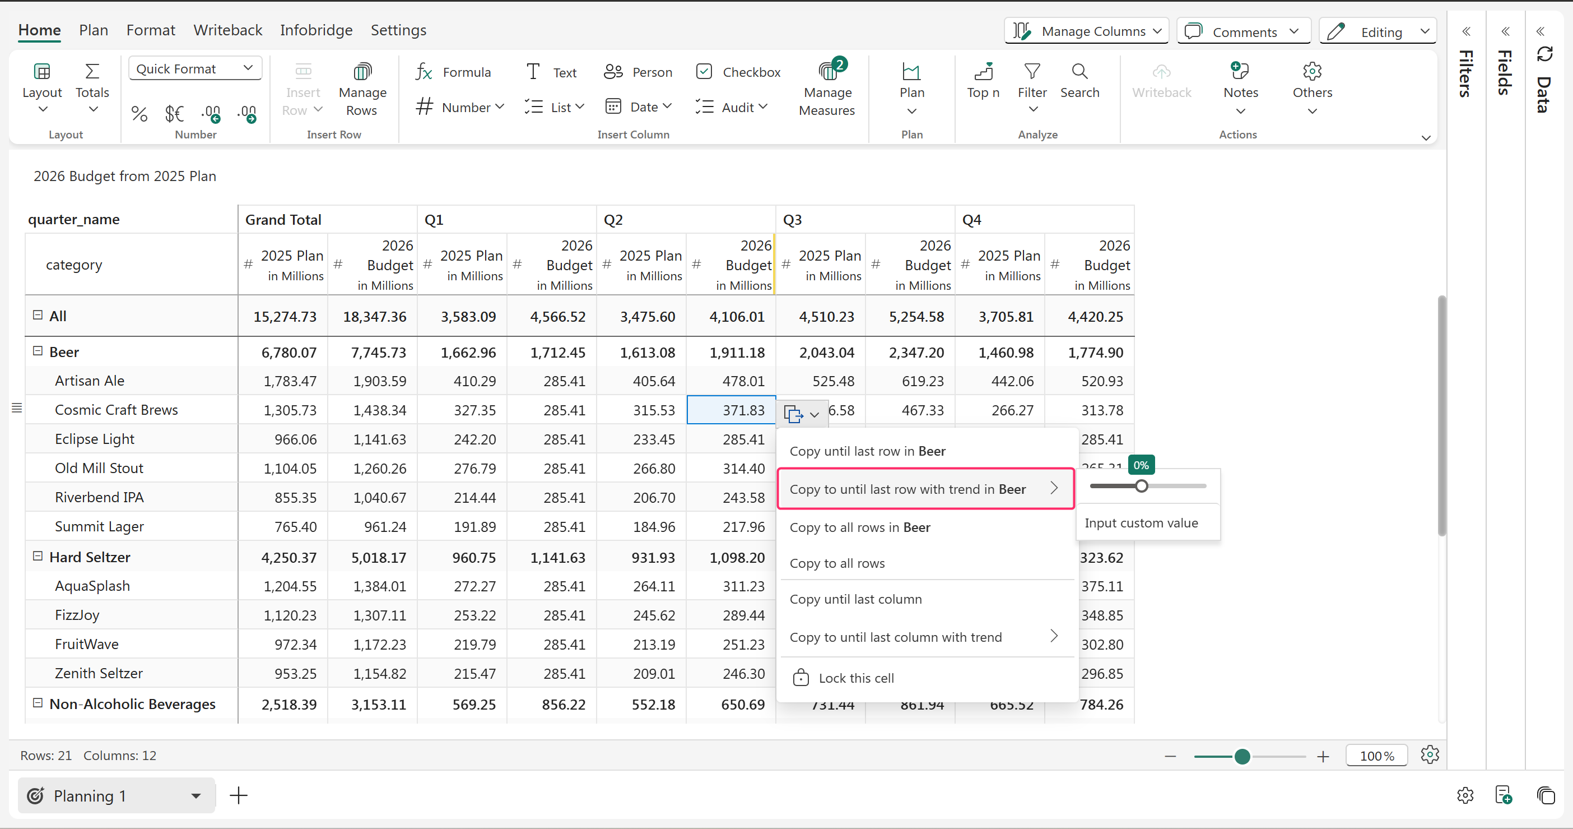Select Copy to all rows in Beer
The width and height of the screenshot is (1573, 829).
click(x=859, y=527)
